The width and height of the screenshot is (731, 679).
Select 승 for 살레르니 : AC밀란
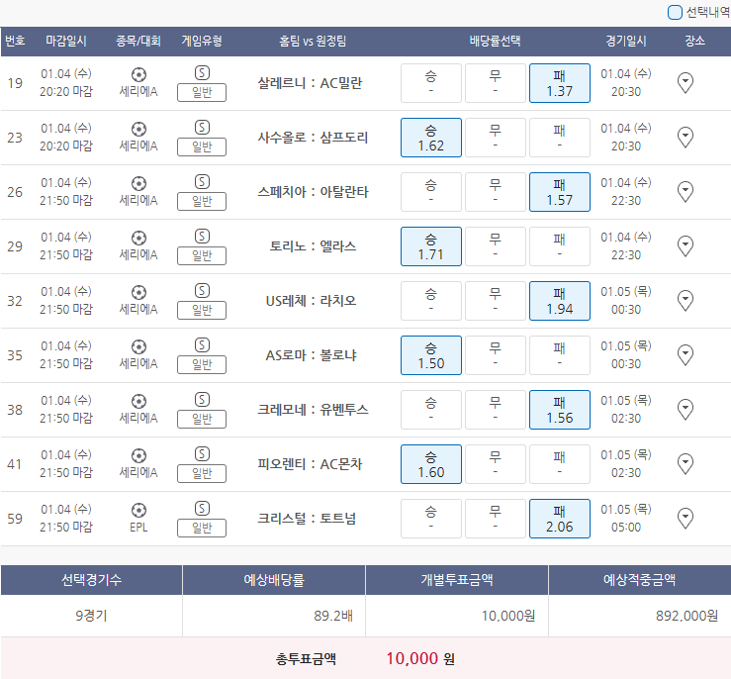click(x=430, y=83)
